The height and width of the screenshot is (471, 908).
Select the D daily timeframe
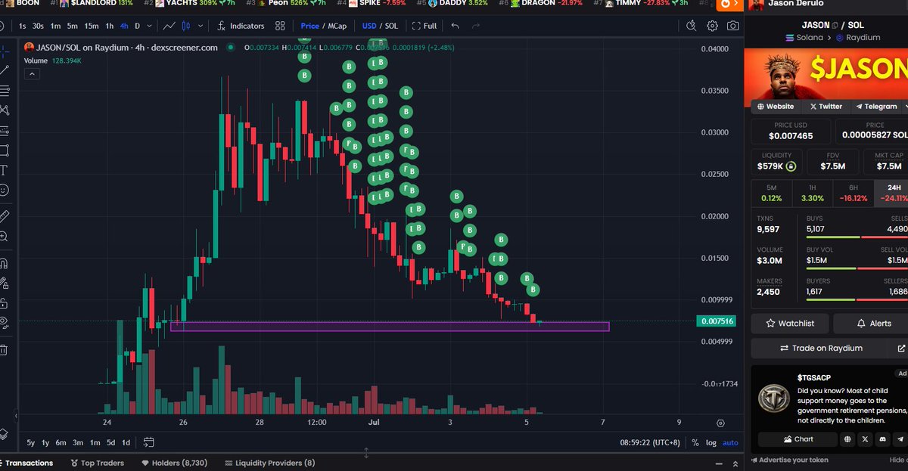click(137, 26)
